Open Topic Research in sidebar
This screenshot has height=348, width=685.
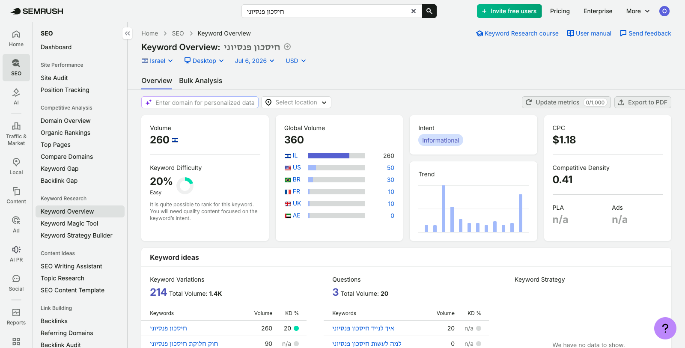point(63,278)
